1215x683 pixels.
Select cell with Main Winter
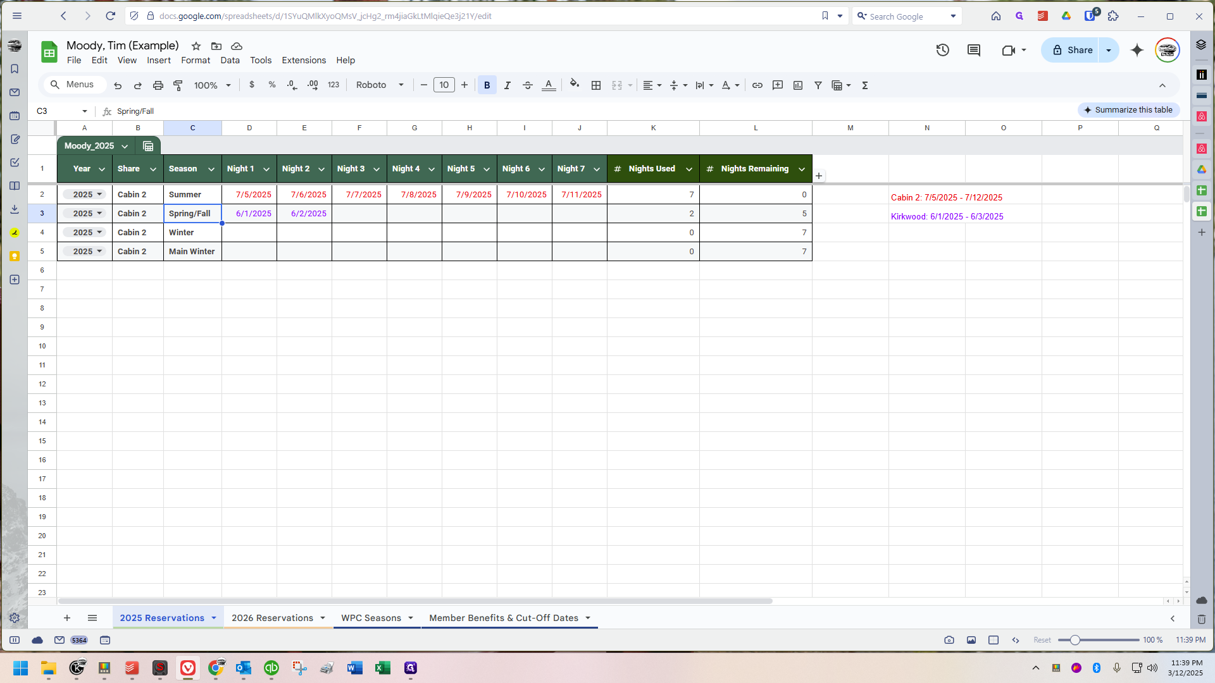(192, 252)
